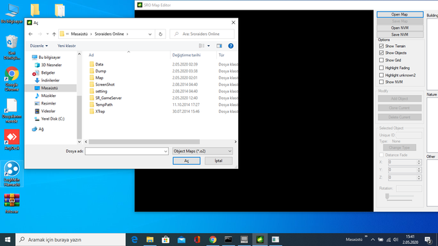This screenshot has width=438, height=246.
Task: Expand the Dosya adı combo box arrow
Action: click(x=166, y=151)
